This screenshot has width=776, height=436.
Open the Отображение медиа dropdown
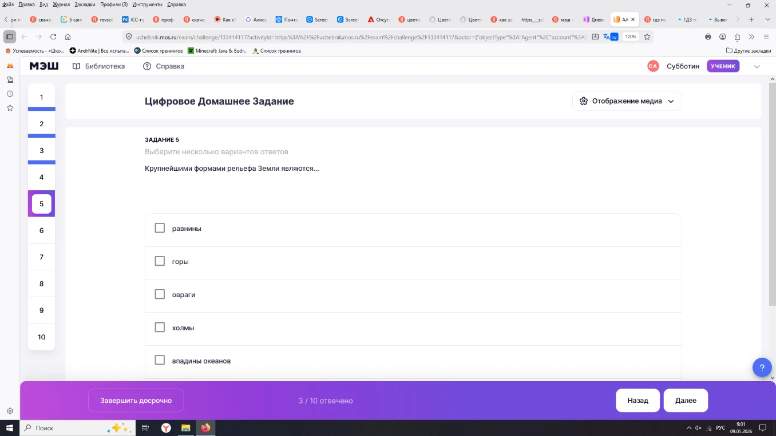[627, 101]
